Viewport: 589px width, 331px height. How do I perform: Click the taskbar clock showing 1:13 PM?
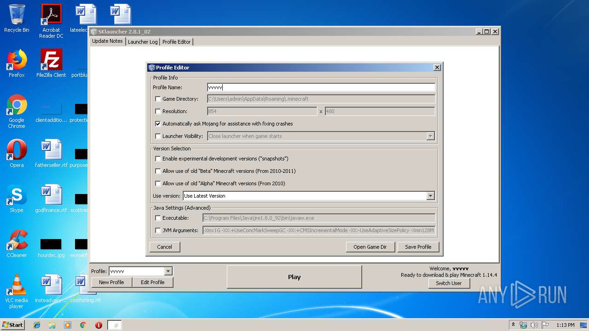(565, 325)
